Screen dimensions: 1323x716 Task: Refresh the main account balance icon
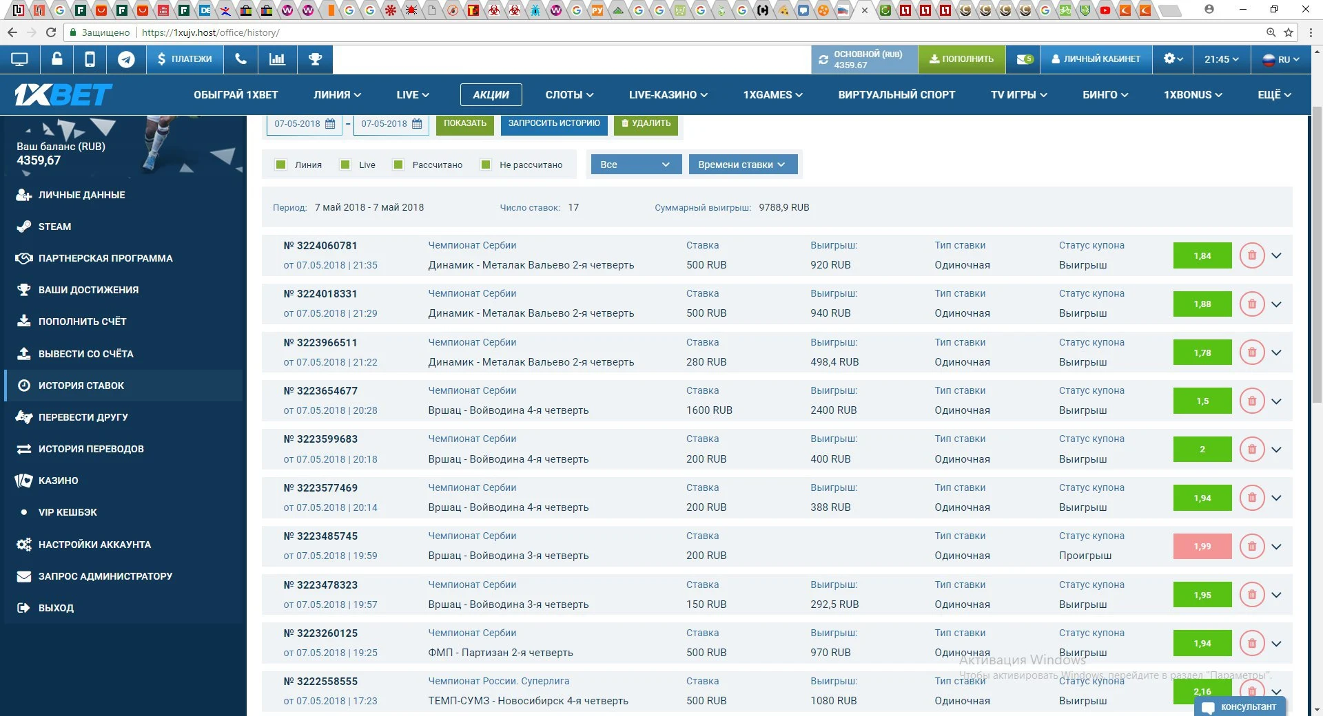tap(823, 60)
